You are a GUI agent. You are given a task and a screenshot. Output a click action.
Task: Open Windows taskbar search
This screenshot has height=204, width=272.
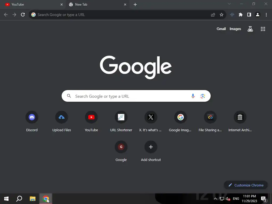click(19, 199)
